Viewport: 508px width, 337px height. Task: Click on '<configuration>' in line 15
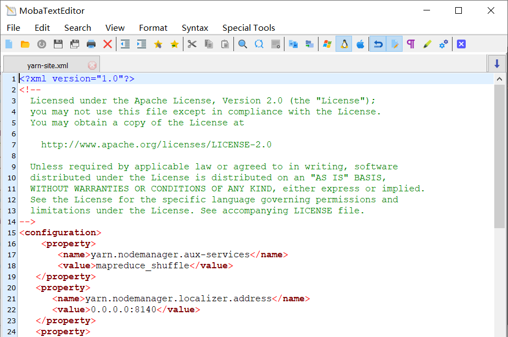click(60, 233)
